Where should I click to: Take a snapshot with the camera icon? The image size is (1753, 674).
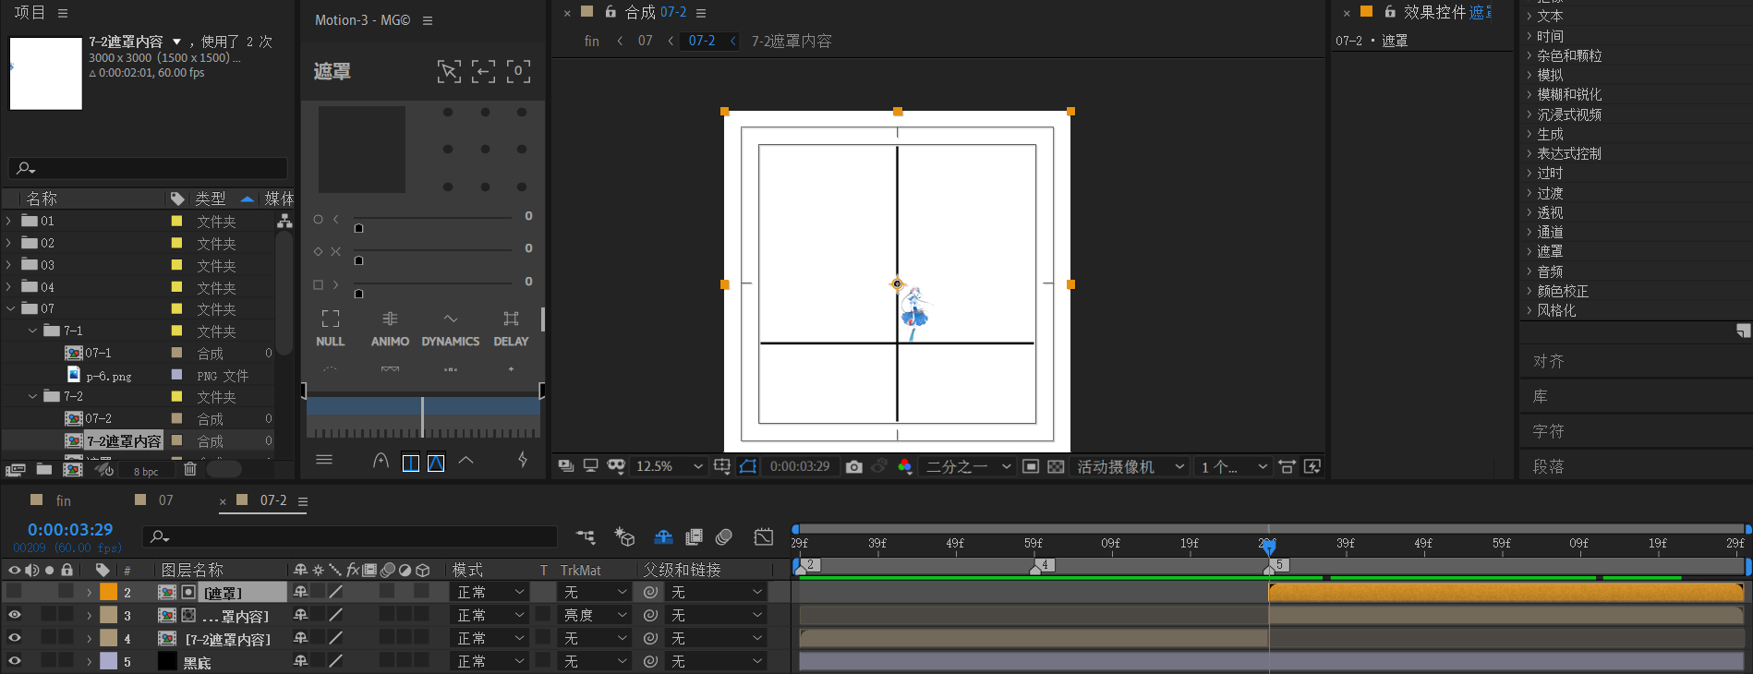pos(854,467)
